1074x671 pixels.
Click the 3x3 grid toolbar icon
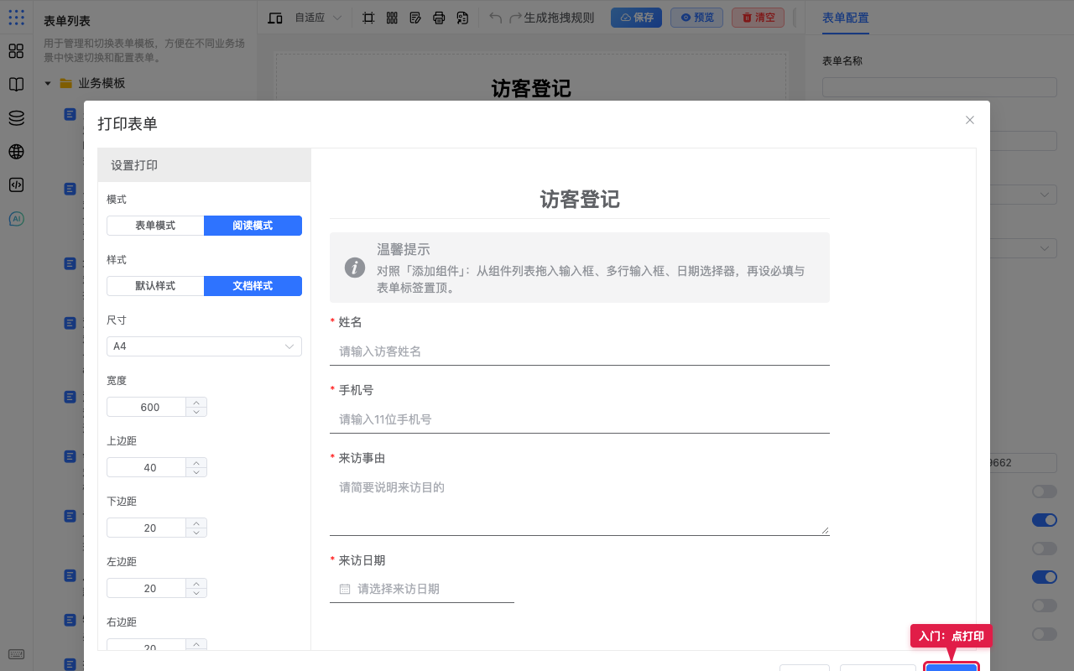(x=392, y=18)
